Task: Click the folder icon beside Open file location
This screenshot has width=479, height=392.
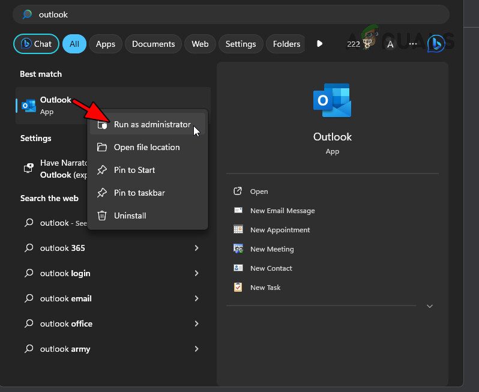Action: tap(101, 147)
